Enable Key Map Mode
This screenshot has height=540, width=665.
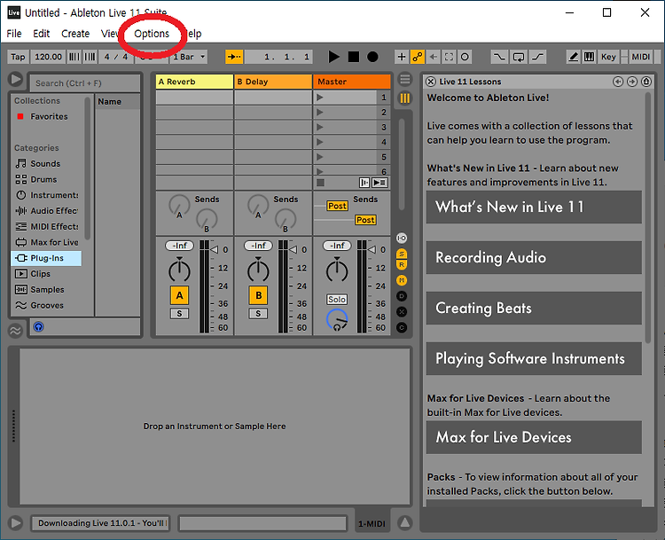pyautogui.click(x=608, y=57)
